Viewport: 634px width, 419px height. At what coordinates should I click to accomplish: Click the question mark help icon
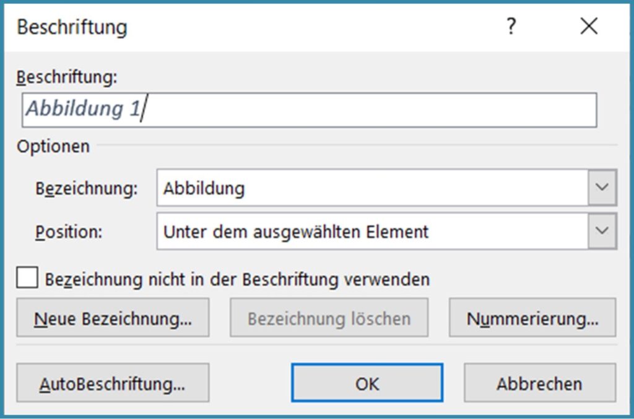pos(511,27)
